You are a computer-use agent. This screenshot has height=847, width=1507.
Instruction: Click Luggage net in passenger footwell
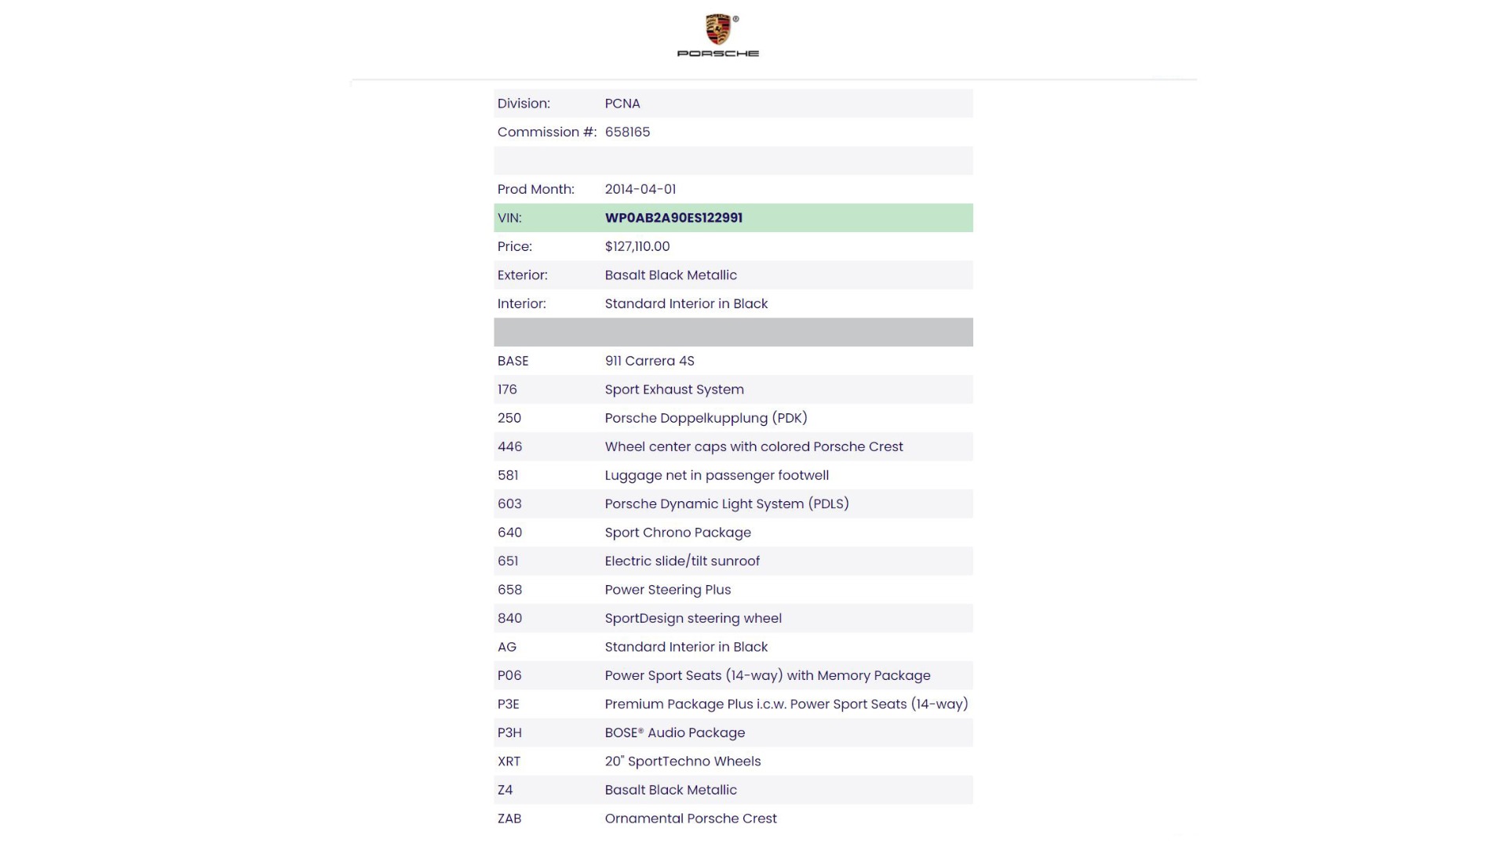pos(717,475)
